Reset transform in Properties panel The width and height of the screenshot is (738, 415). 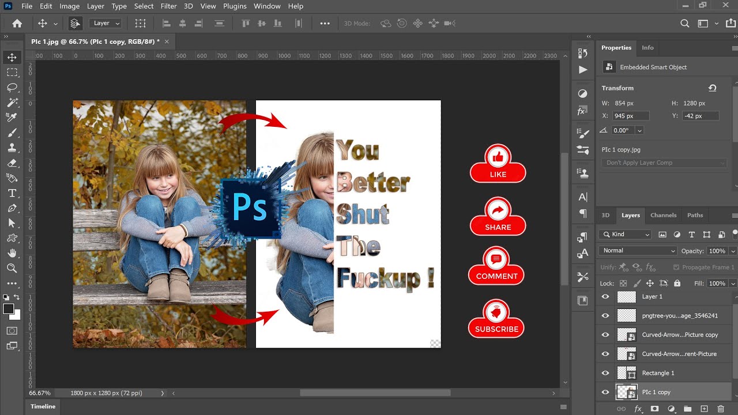[x=713, y=88]
